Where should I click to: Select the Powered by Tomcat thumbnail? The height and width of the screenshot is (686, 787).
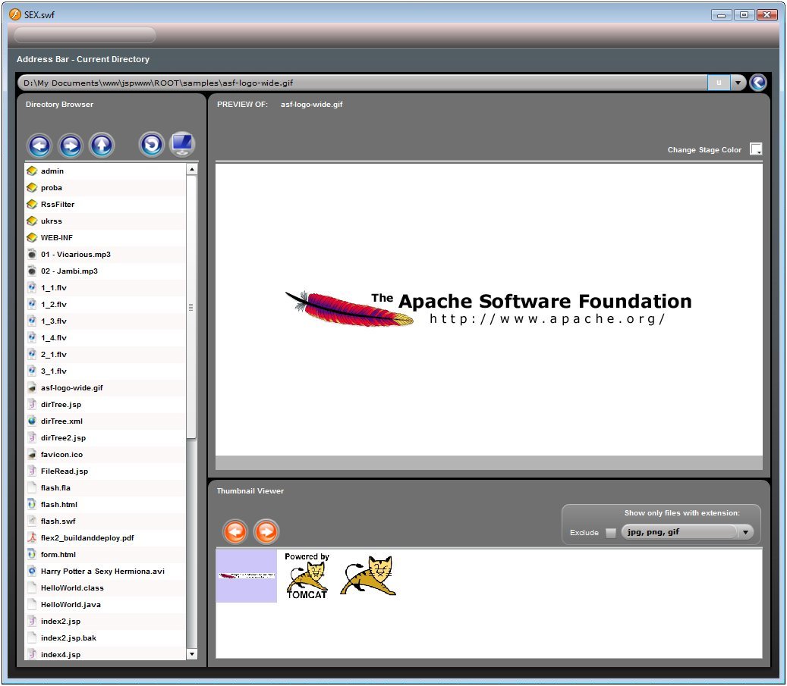point(307,575)
